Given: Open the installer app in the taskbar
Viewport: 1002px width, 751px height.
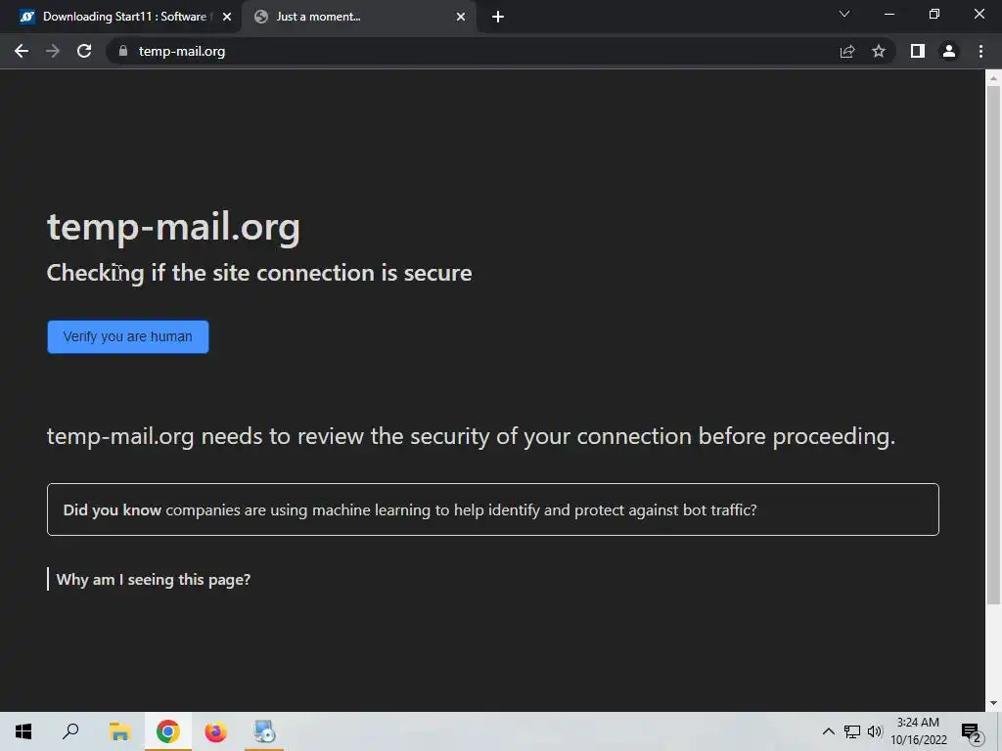Looking at the screenshot, I should coord(264,731).
